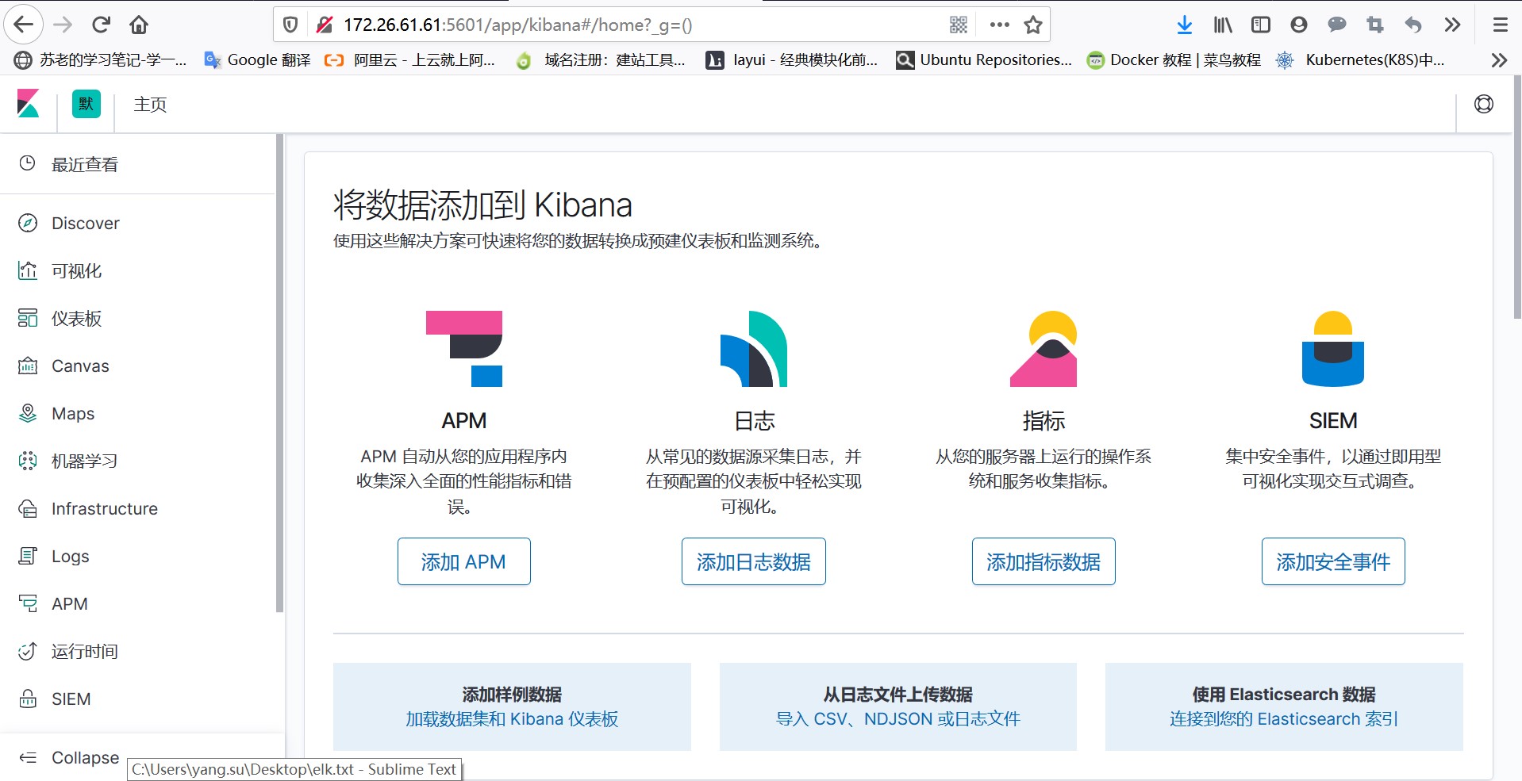
Task: Open 可视化 visualize chart icon
Action: click(x=28, y=270)
